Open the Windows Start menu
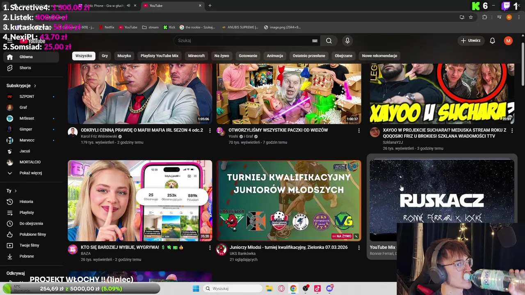Viewport: 525px width, 295px height. point(196,288)
